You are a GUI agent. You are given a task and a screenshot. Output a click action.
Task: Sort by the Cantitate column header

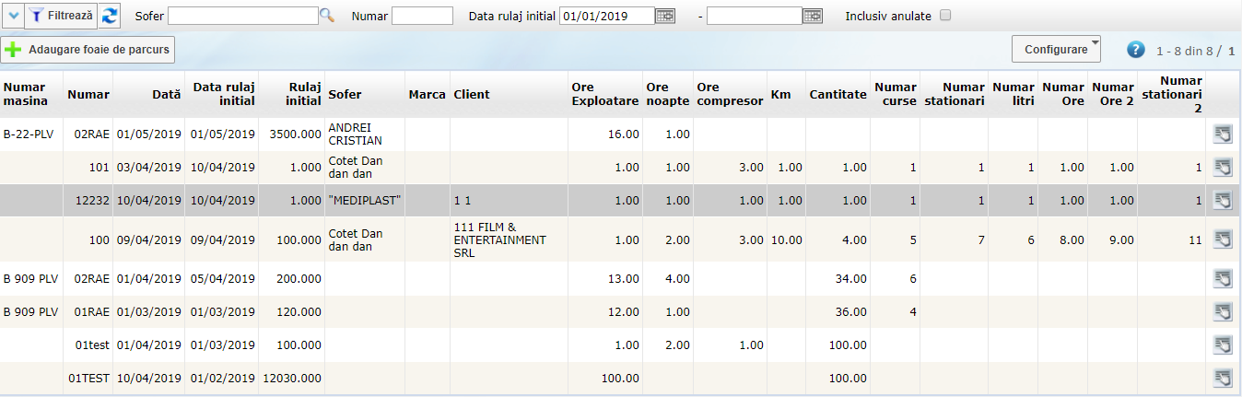(838, 94)
